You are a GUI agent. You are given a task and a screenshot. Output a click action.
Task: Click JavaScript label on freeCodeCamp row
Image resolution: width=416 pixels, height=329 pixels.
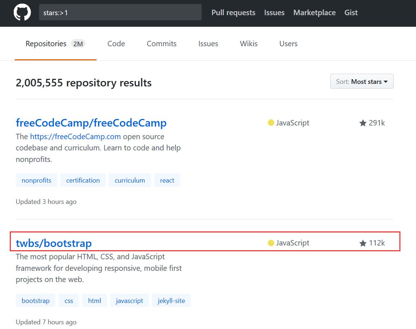293,123
